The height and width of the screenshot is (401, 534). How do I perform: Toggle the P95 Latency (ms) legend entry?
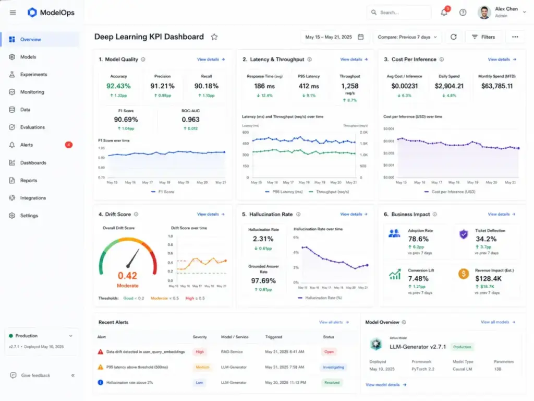[x=284, y=192]
